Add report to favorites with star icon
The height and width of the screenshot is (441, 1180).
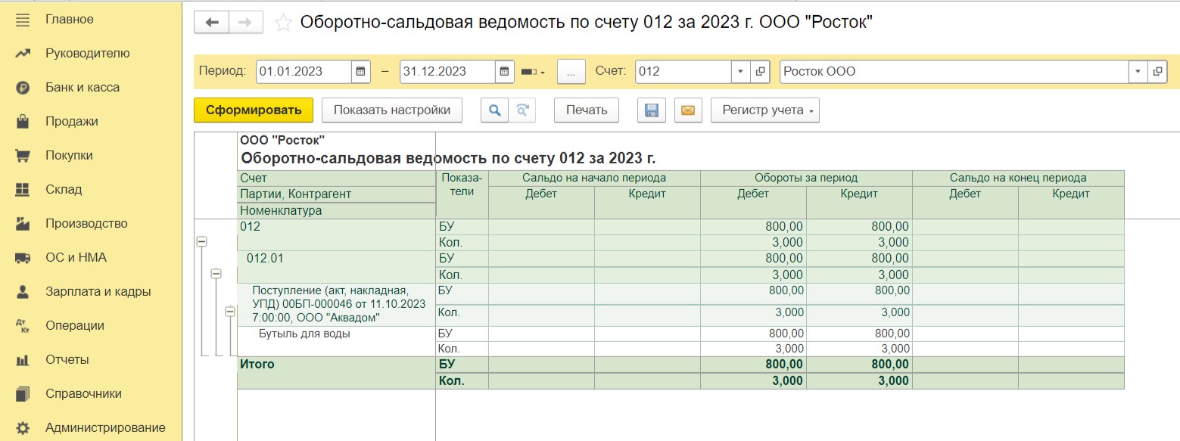[x=283, y=23]
